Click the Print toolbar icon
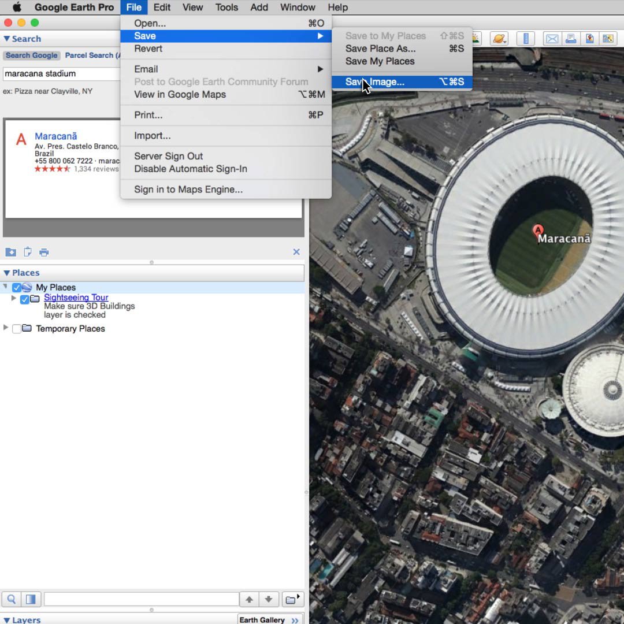 [571, 39]
